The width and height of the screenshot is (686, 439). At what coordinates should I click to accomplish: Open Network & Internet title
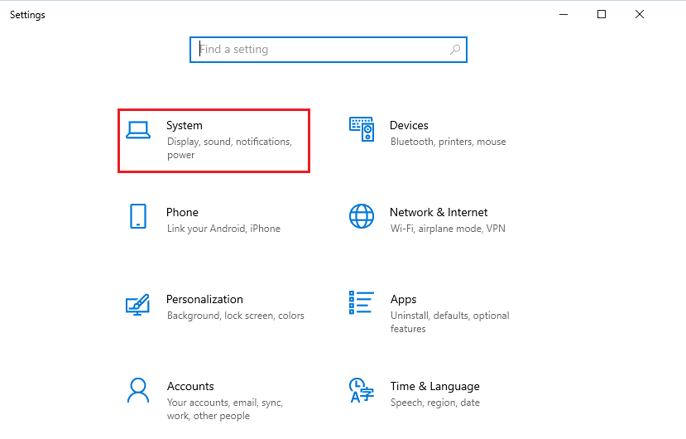[x=439, y=213]
